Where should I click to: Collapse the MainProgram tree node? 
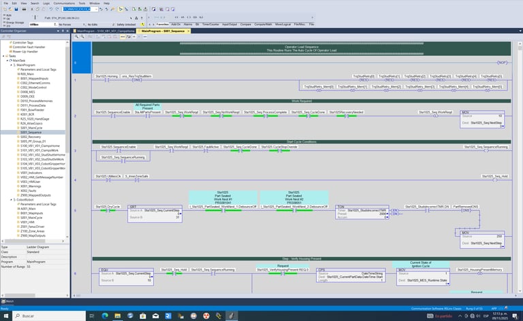click(11, 65)
